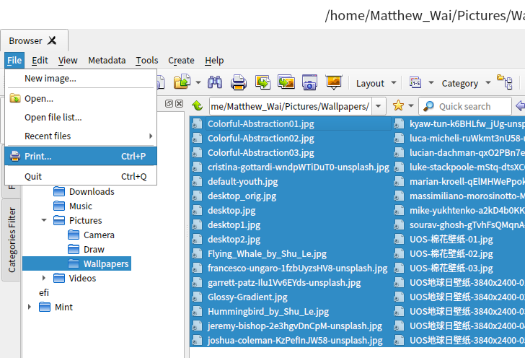Click the magnifier icon in Quick search
This screenshot has width=525, height=358.
(x=428, y=106)
